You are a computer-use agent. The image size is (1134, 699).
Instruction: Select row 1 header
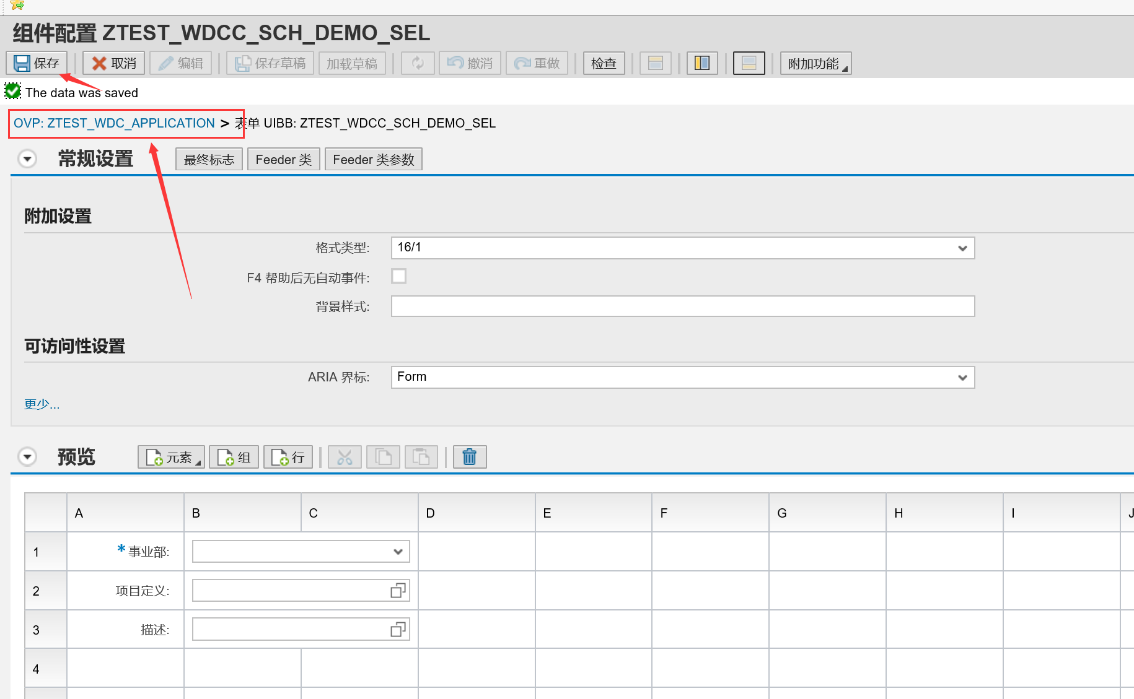46,552
